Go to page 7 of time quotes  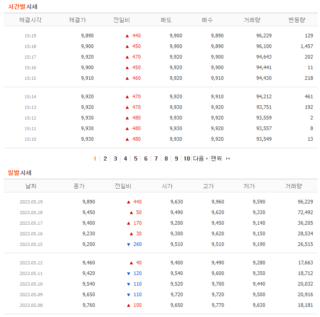(x=156, y=159)
